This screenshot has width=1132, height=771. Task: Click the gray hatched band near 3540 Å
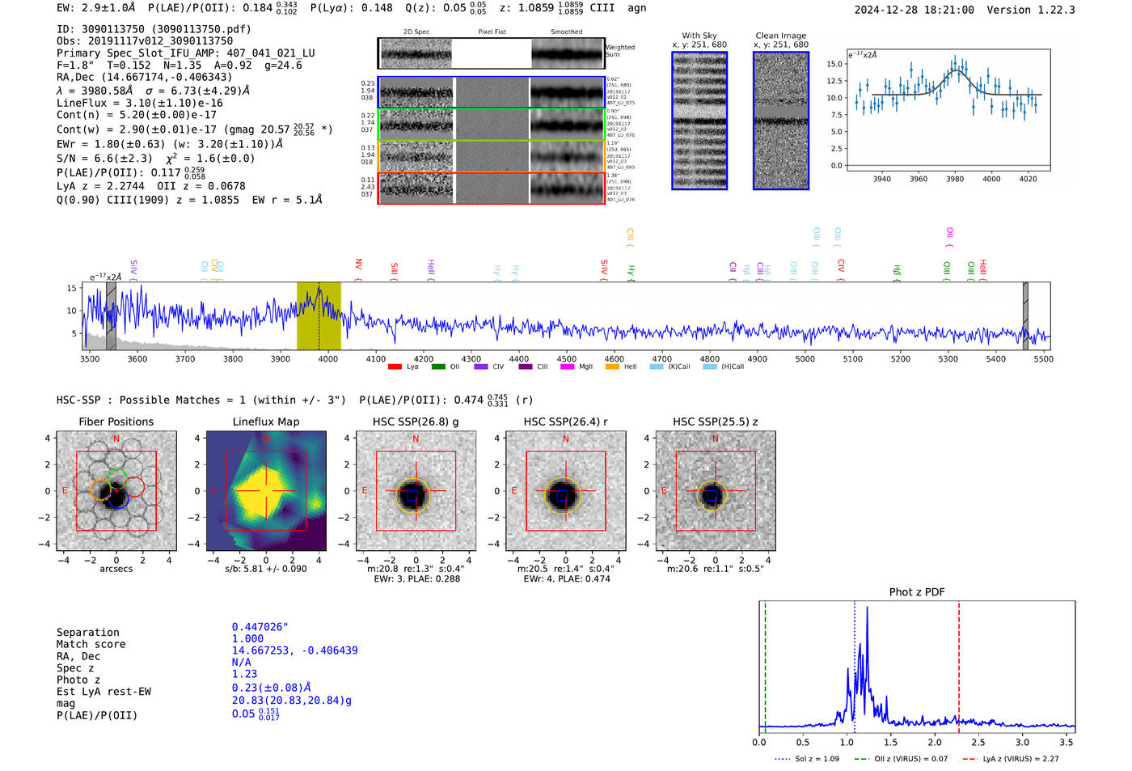coord(112,316)
